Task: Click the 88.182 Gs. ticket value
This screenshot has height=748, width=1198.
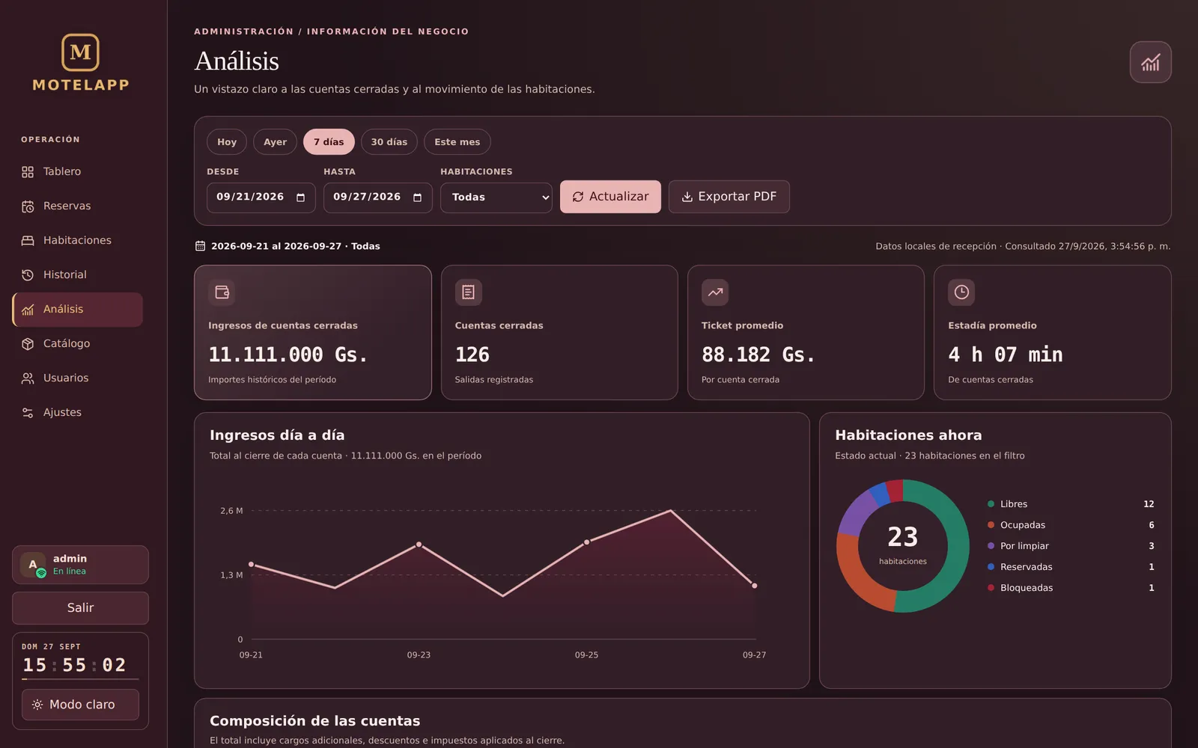Action: point(758,355)
